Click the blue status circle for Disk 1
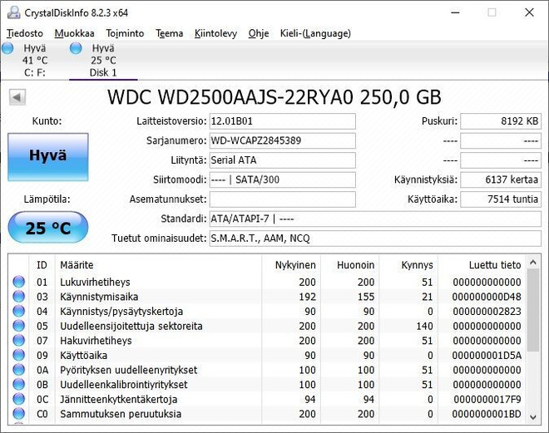Image resolution: width=549 pixels, height=433 pixels. point(76,48)
